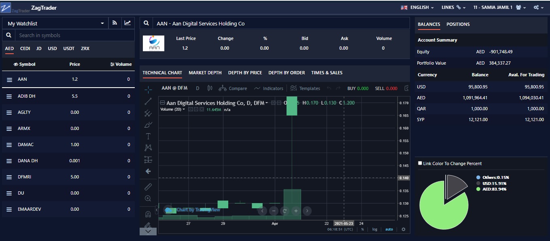The height and width of the screenshot is (241, 550).
Task: Click the AAN symbol search field
Action: tap(281, 23)
